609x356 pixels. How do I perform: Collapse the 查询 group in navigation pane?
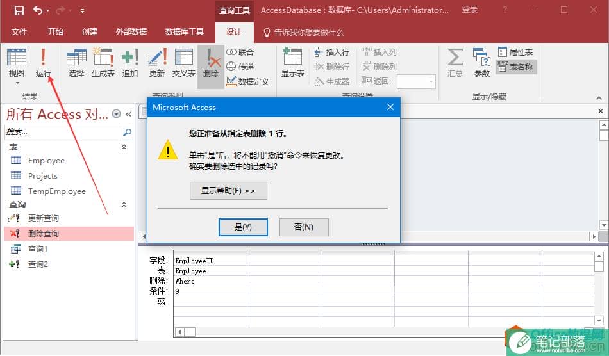(x=124, y=204)
